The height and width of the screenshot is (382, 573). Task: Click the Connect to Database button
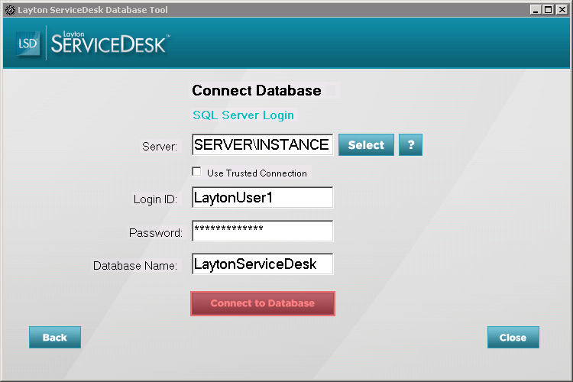pos(262,303)
